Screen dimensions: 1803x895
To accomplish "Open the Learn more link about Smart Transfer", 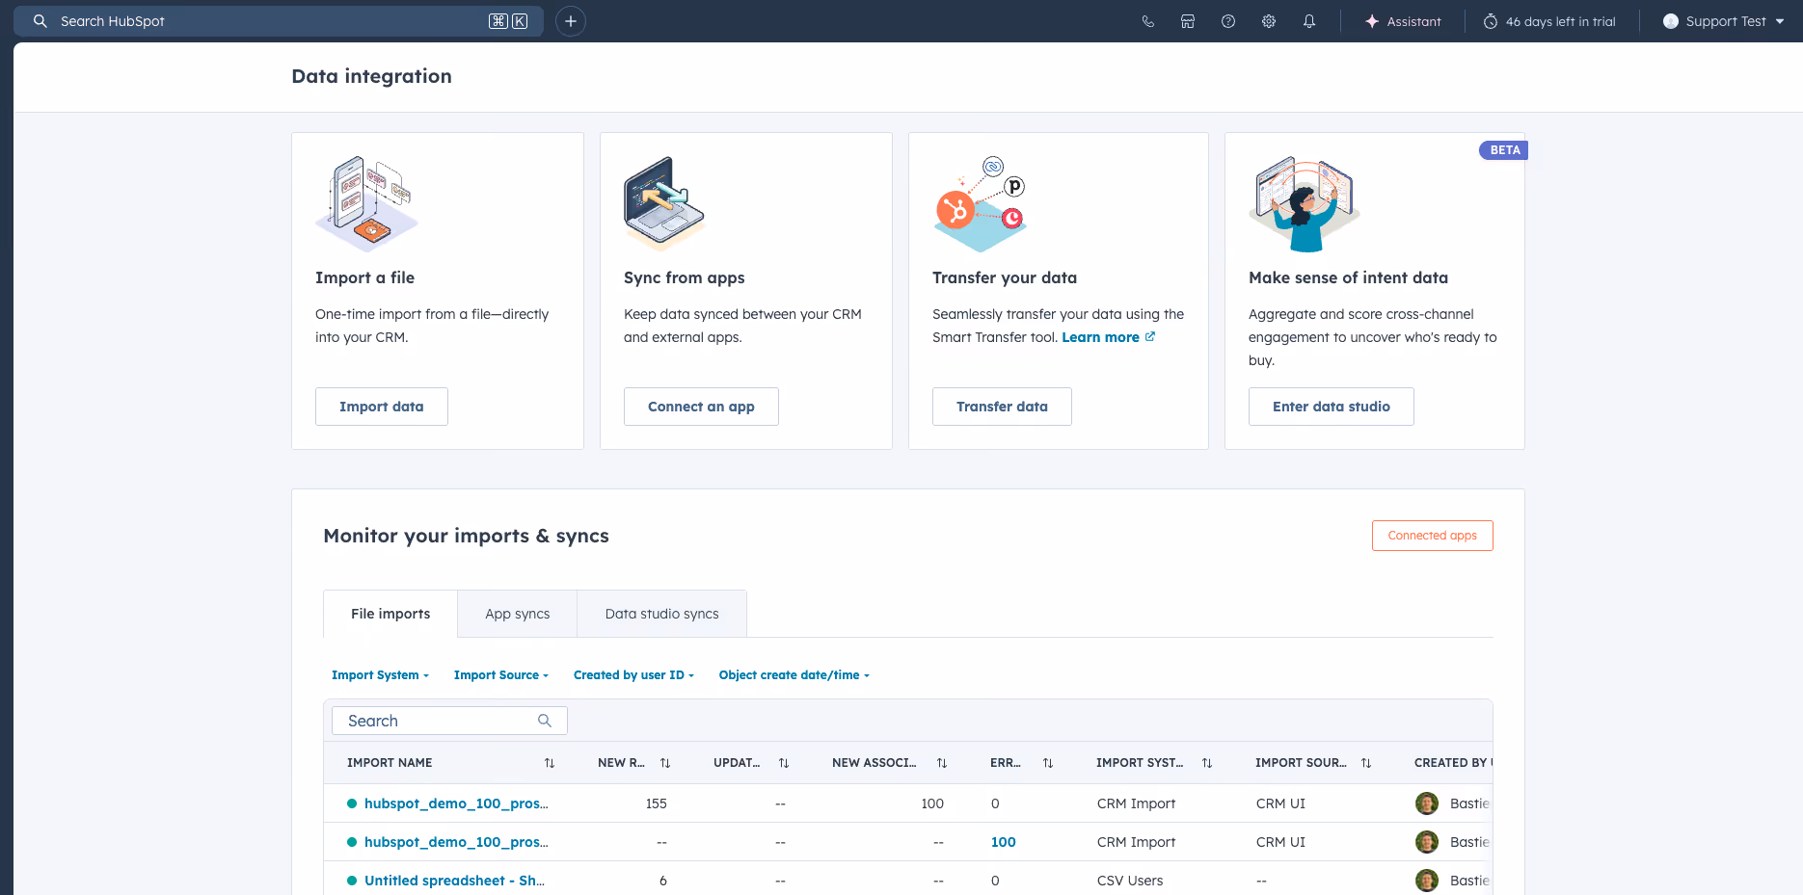I will (1100, 336).
